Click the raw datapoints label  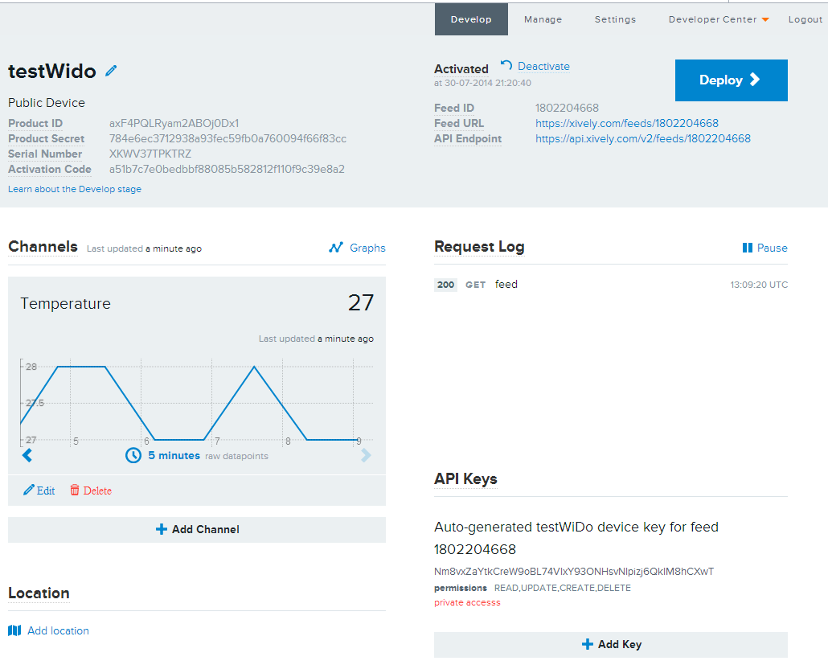pyautogui.click(x=236, y=456)
